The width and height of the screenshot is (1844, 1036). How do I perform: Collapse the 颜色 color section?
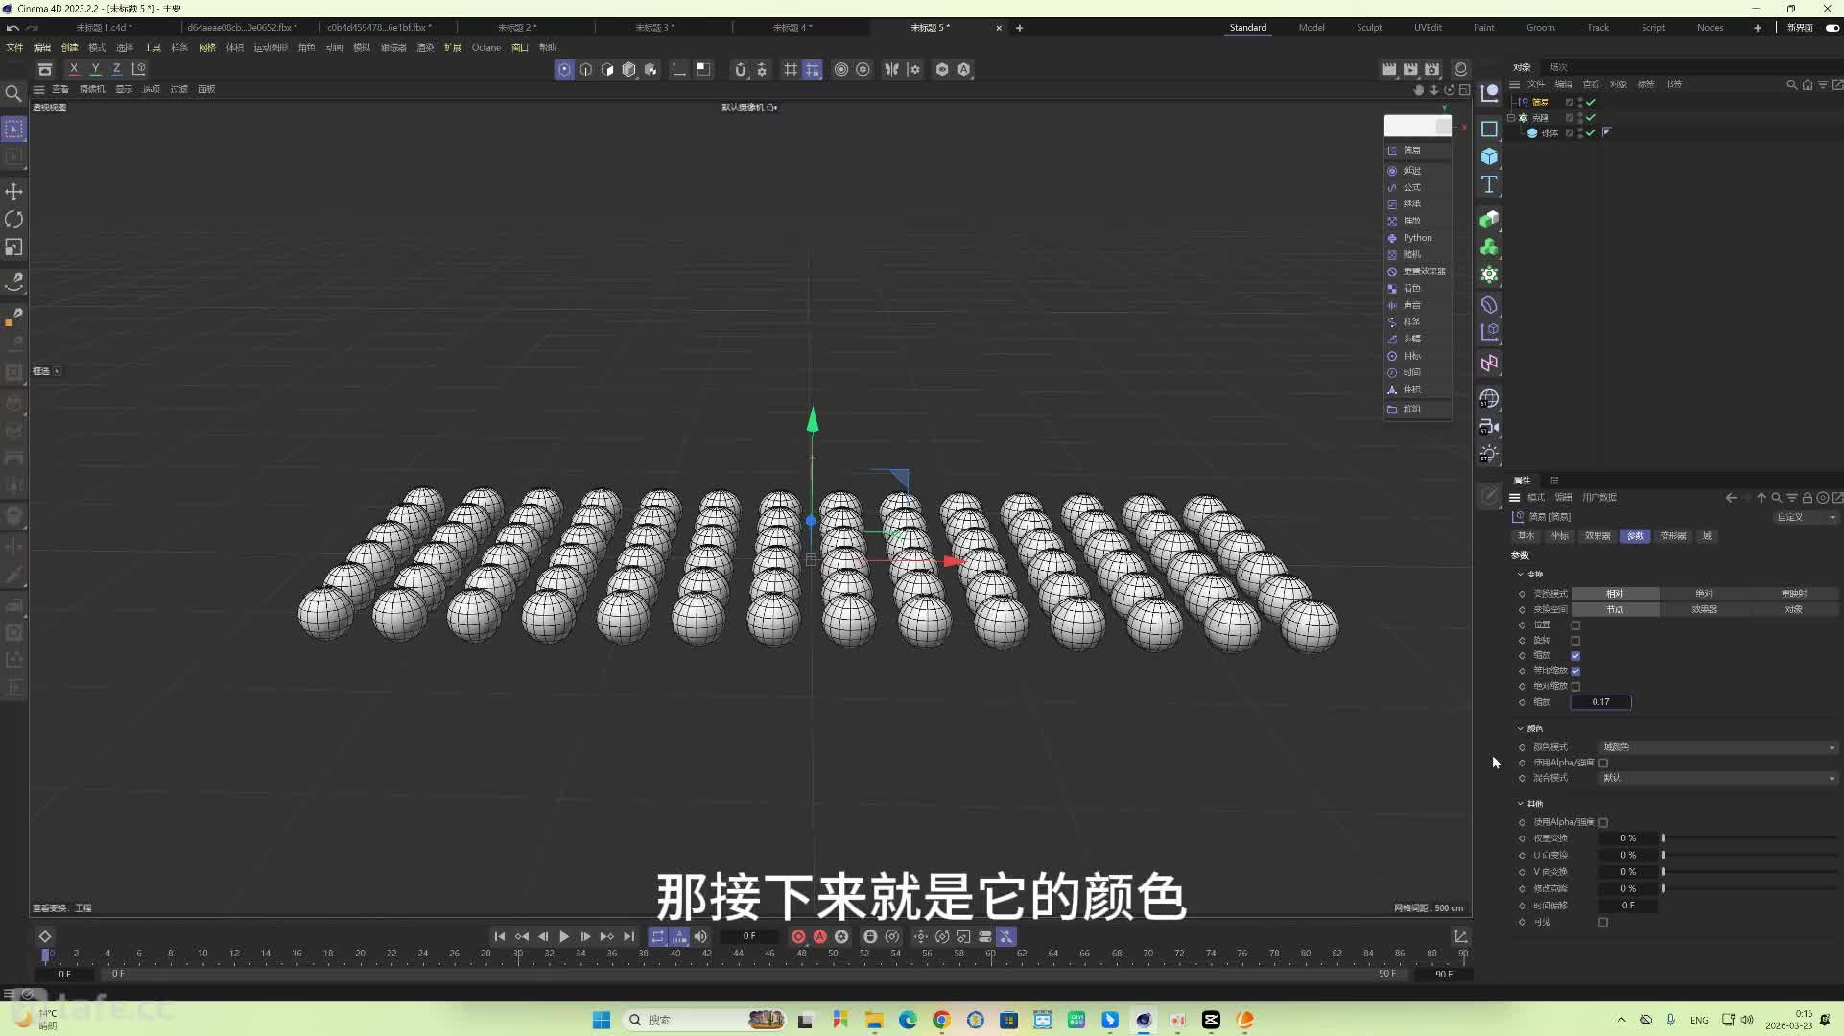pos(1521,729)
